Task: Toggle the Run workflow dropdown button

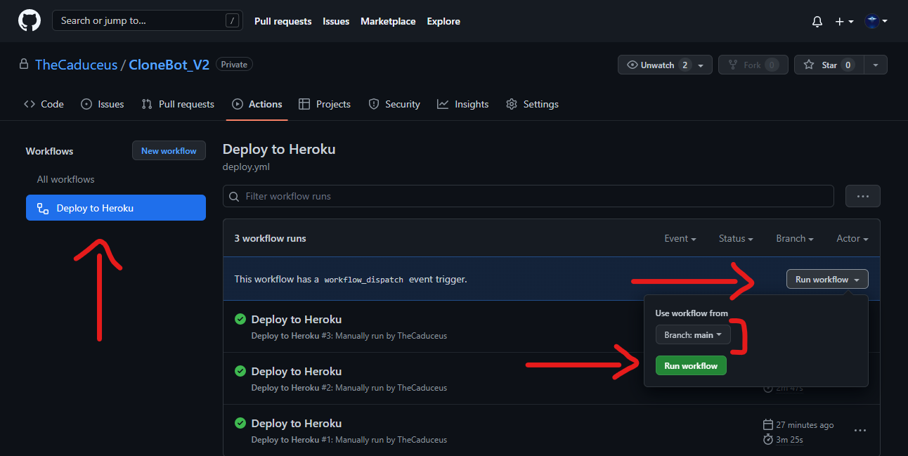Action: click(x=827, y=280)
